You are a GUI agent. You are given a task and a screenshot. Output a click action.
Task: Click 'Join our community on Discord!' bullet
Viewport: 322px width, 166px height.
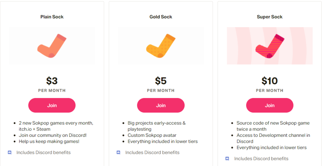click(52, 135)
